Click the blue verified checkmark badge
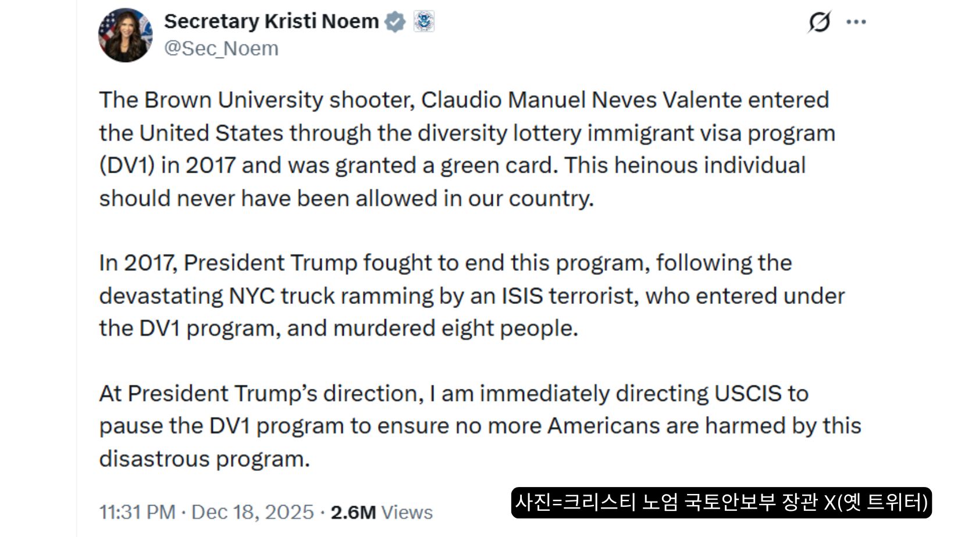 (396, 22)
